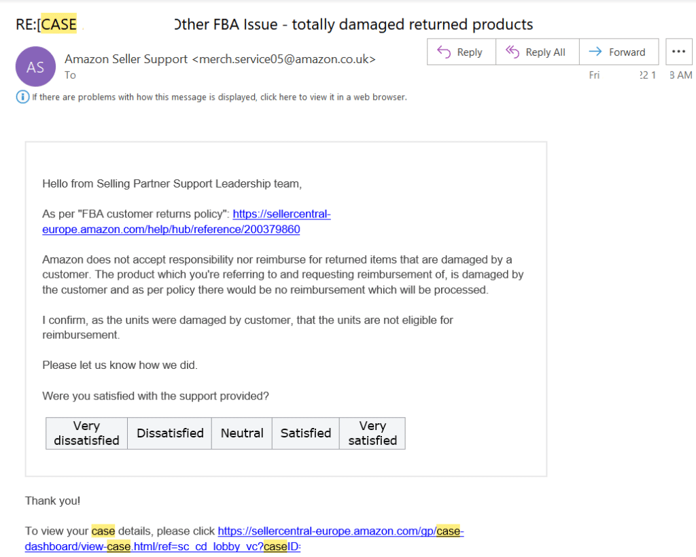The height and width of the screenshot is (557, 696).
Task: Click 'I confirm, as the units were damaged' paragraph
Action: (x=247, y=327)
